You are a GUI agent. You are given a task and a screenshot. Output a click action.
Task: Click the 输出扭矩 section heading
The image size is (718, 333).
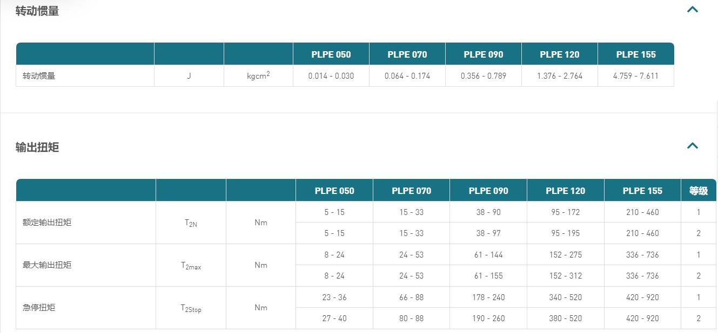tap(37, 147)
